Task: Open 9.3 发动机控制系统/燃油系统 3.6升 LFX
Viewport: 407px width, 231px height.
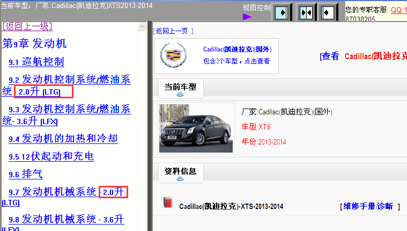Action: [66, 115]
